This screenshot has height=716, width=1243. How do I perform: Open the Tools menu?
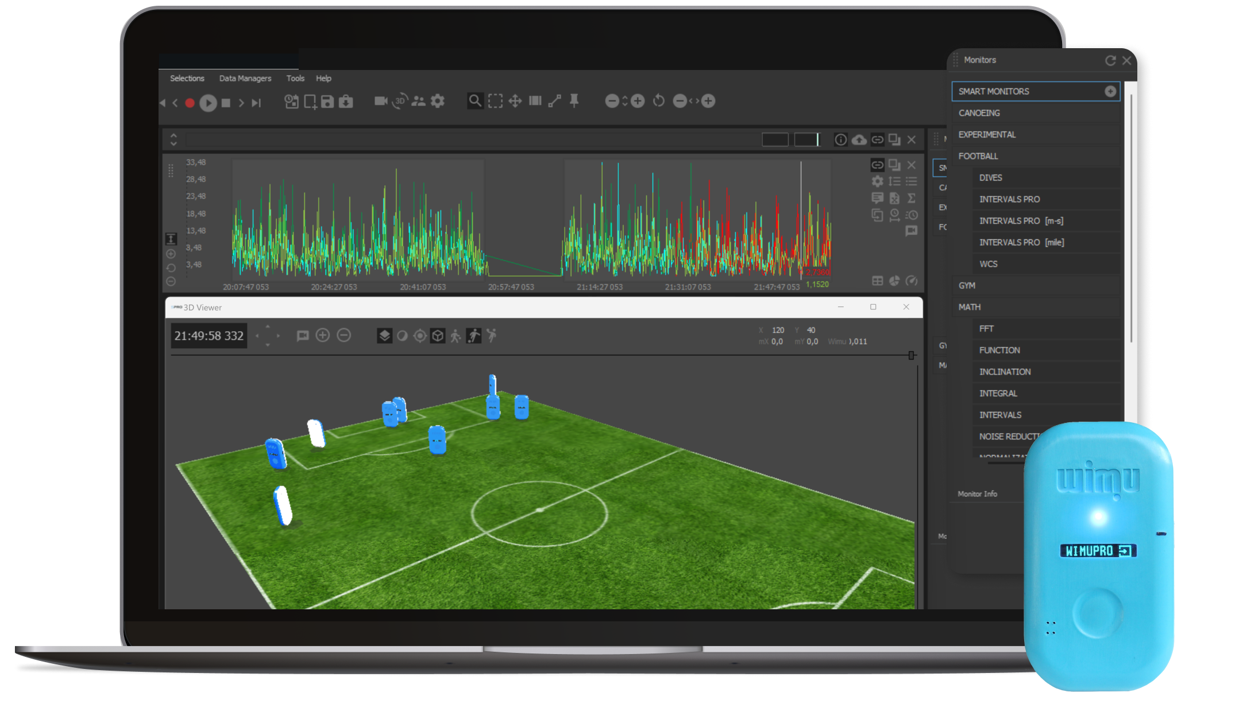[x=295, y=79]
